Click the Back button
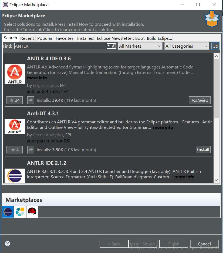223x253 pixels. 114,244
